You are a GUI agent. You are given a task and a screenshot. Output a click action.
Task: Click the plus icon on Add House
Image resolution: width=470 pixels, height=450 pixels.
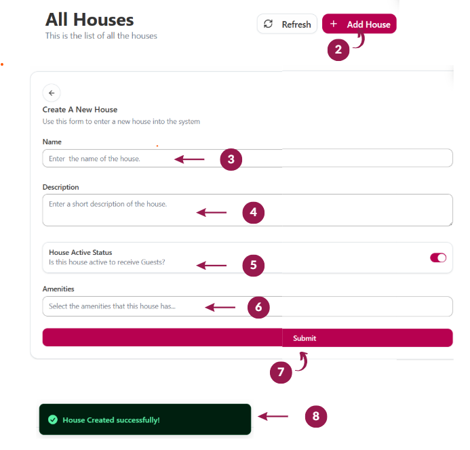click(x=333, y=24)
